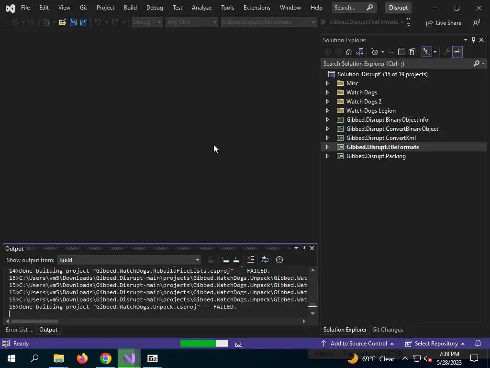Screen dimensions: 490x368
Task: Open the Pending Changes Filter clock icon
Action: [374, 52]
